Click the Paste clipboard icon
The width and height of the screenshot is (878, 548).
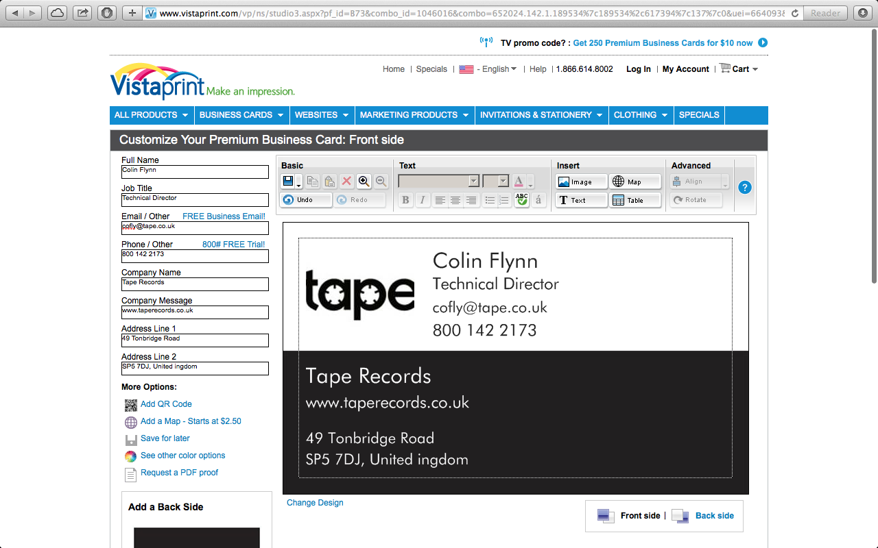pyautogui.click(x=329, y=182)
